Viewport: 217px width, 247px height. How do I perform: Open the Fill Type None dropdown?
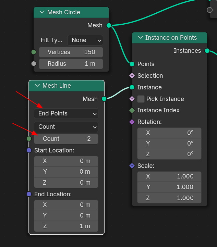pos(85,40)
